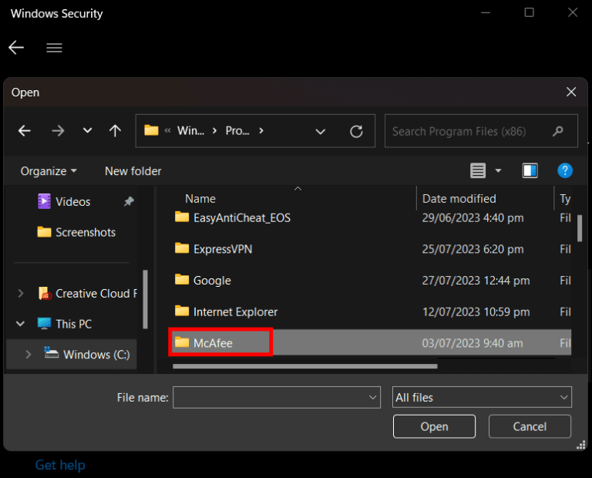This screenshot has width=592, height=478.
Task: Open the help button
Action: tap(565, 170)
